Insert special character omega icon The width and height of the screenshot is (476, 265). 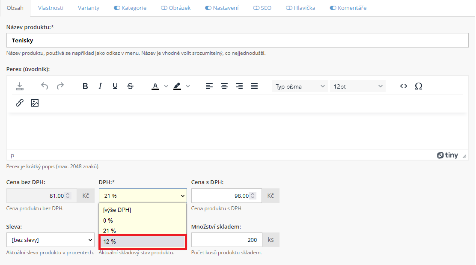click(x=419, y=86)
